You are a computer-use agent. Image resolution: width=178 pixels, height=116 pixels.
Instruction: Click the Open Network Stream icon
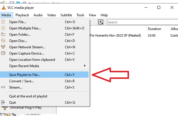click(x=3, y=47)
